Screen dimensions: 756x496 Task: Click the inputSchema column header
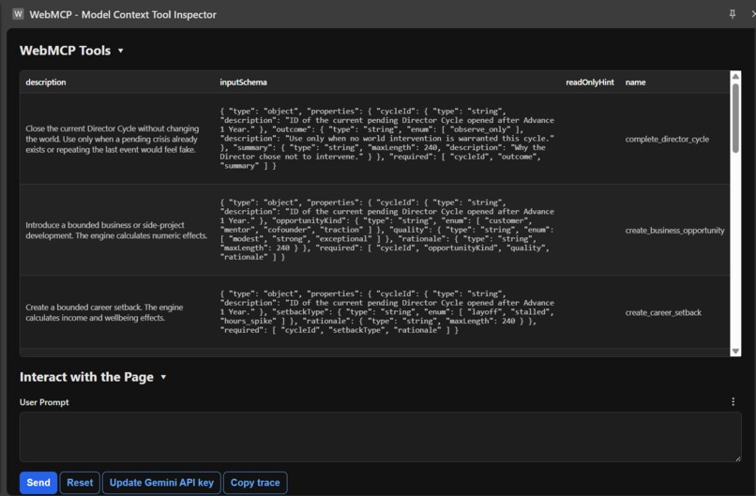click(x=243, y=82)
